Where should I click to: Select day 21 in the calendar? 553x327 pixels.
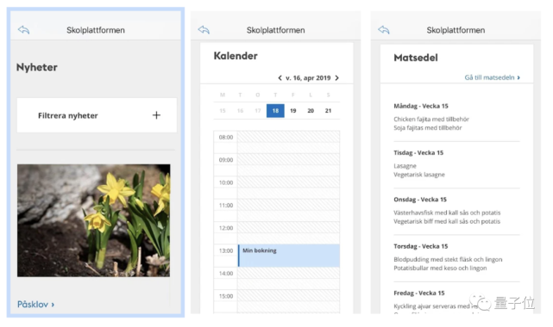[329, 111]
